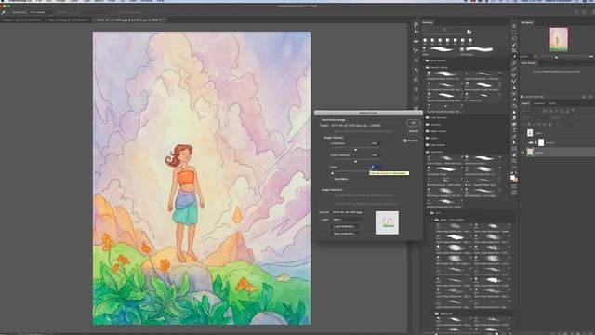This screenshot has height=335, width=595.
Task: Adjust the Navigator zoom slider
Action: (x=556, y=57)
